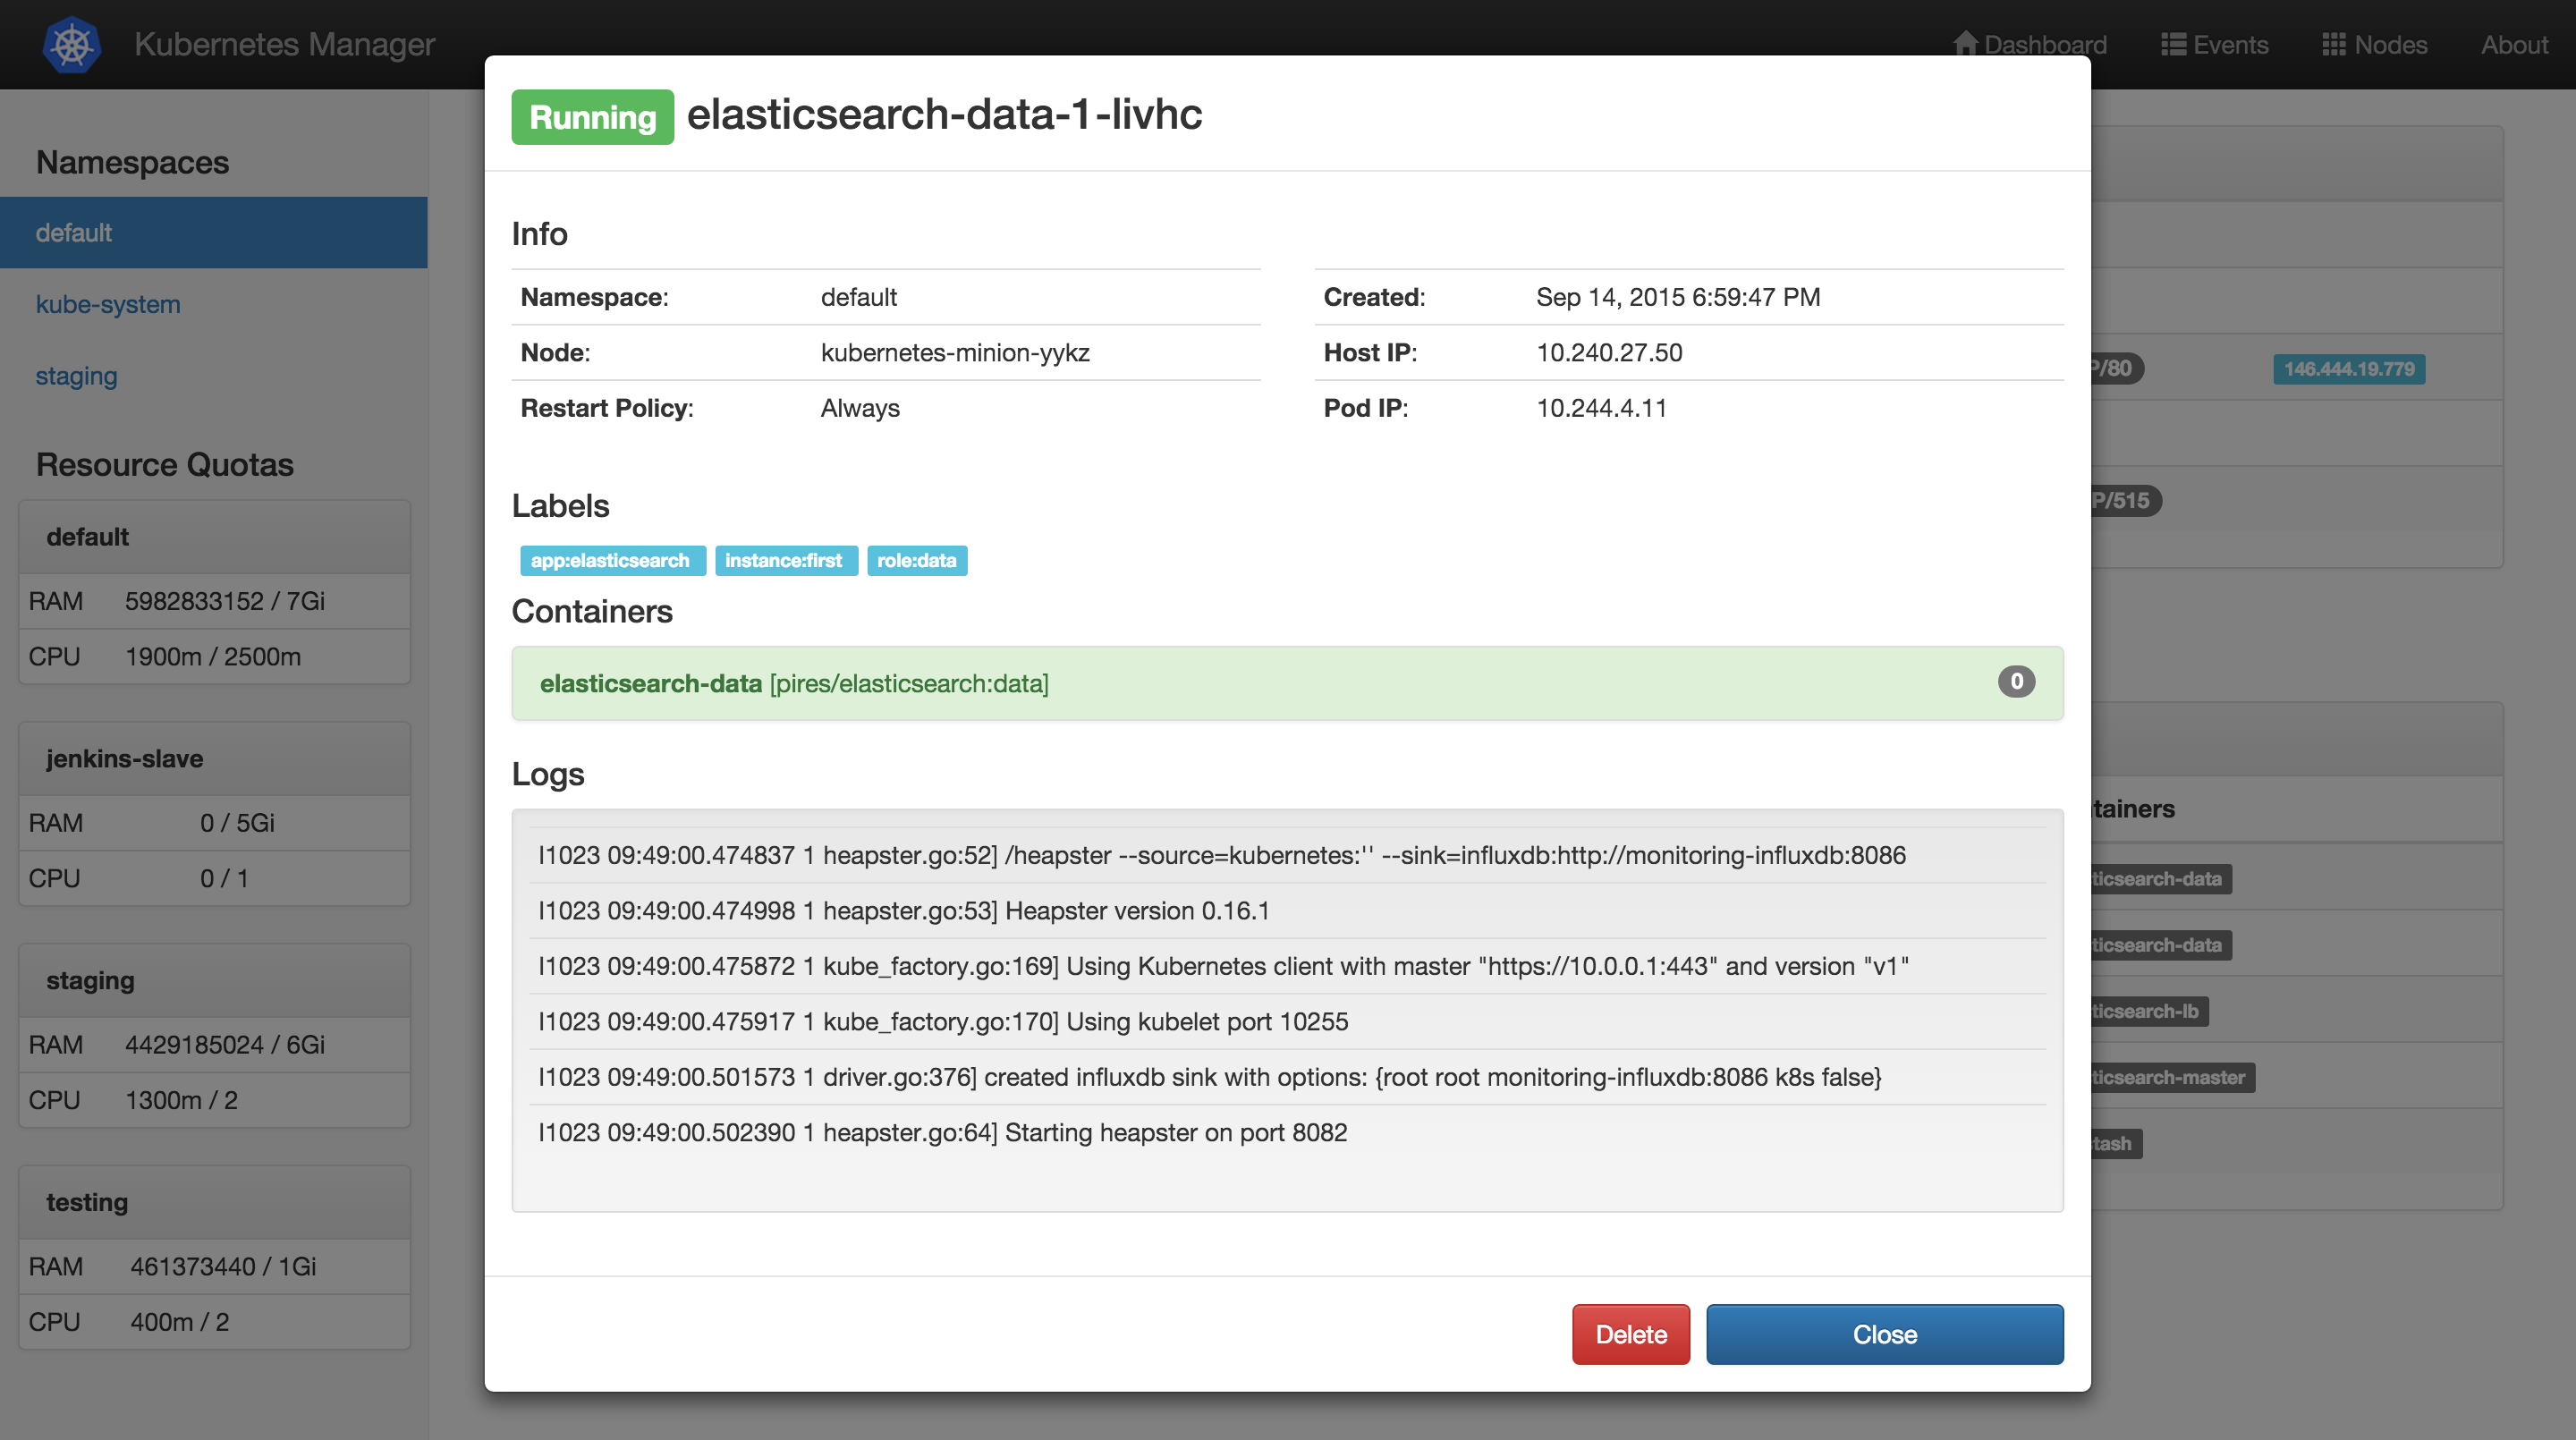Delete the elasticsearch-data-1-livhc pod
This screenshot has width=2576, height=1440.
(x=1630, y=1334)
